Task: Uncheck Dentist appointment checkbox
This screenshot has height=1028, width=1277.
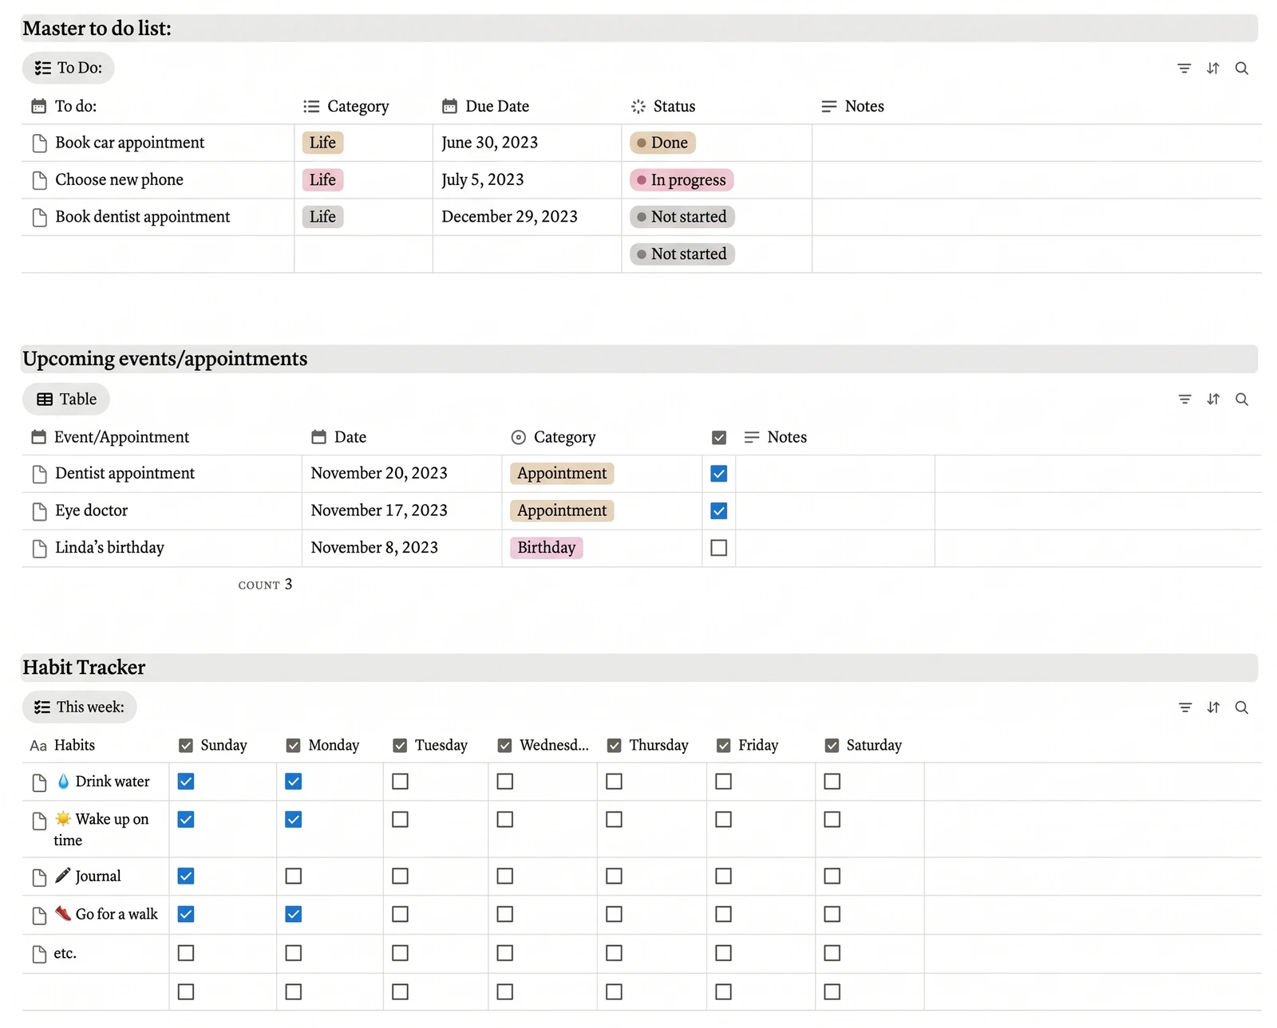Action: click(718, 474)
